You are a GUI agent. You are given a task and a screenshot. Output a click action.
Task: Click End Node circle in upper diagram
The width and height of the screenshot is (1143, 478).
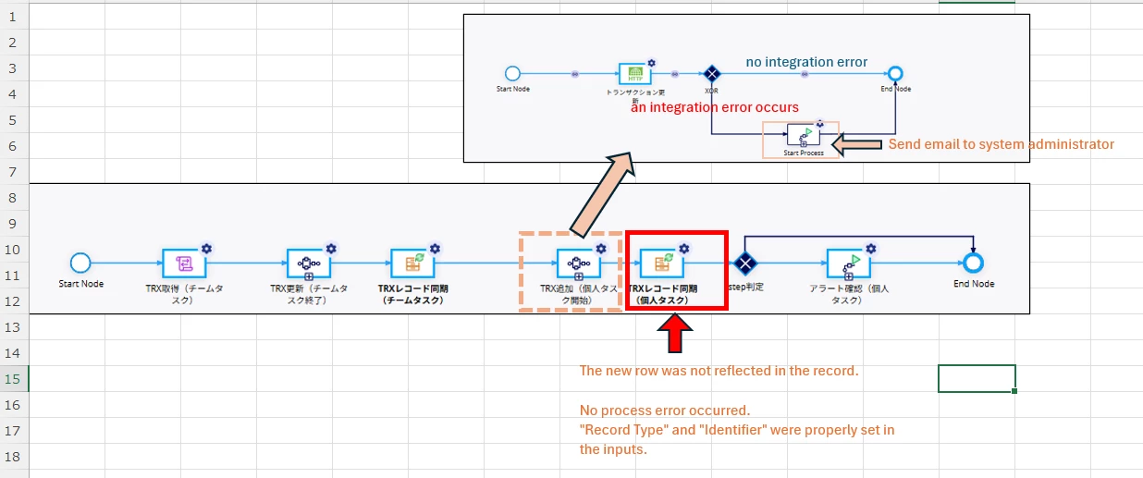click(894, 74)
